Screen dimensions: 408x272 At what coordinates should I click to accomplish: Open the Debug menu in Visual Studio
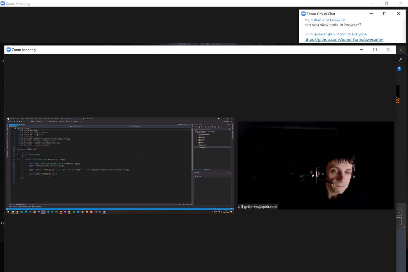[x=31, y=119]
